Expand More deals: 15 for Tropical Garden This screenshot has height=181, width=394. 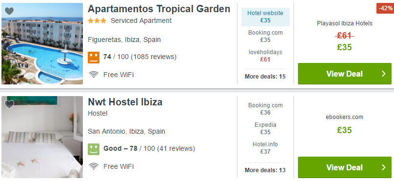pos(265,77)
